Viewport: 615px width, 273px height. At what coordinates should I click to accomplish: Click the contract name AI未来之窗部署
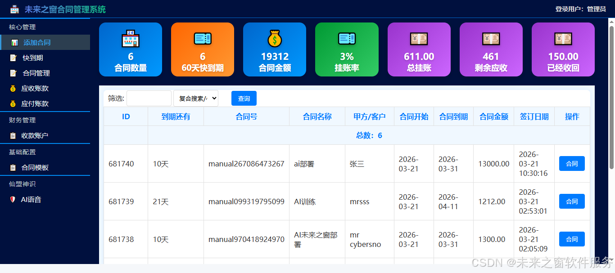click(x=316, y=239)
